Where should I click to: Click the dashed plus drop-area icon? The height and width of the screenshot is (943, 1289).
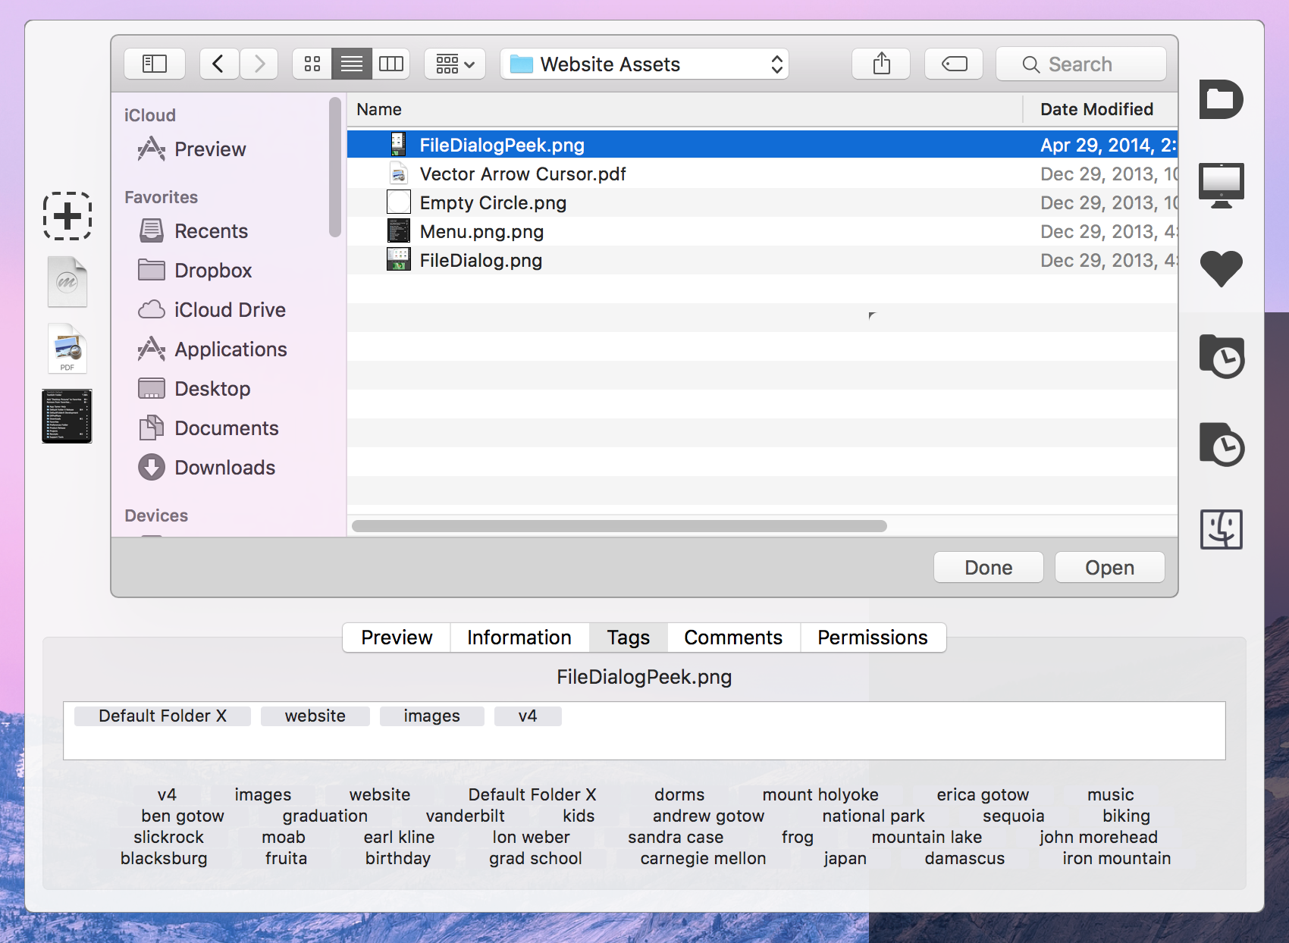(67, 216)
